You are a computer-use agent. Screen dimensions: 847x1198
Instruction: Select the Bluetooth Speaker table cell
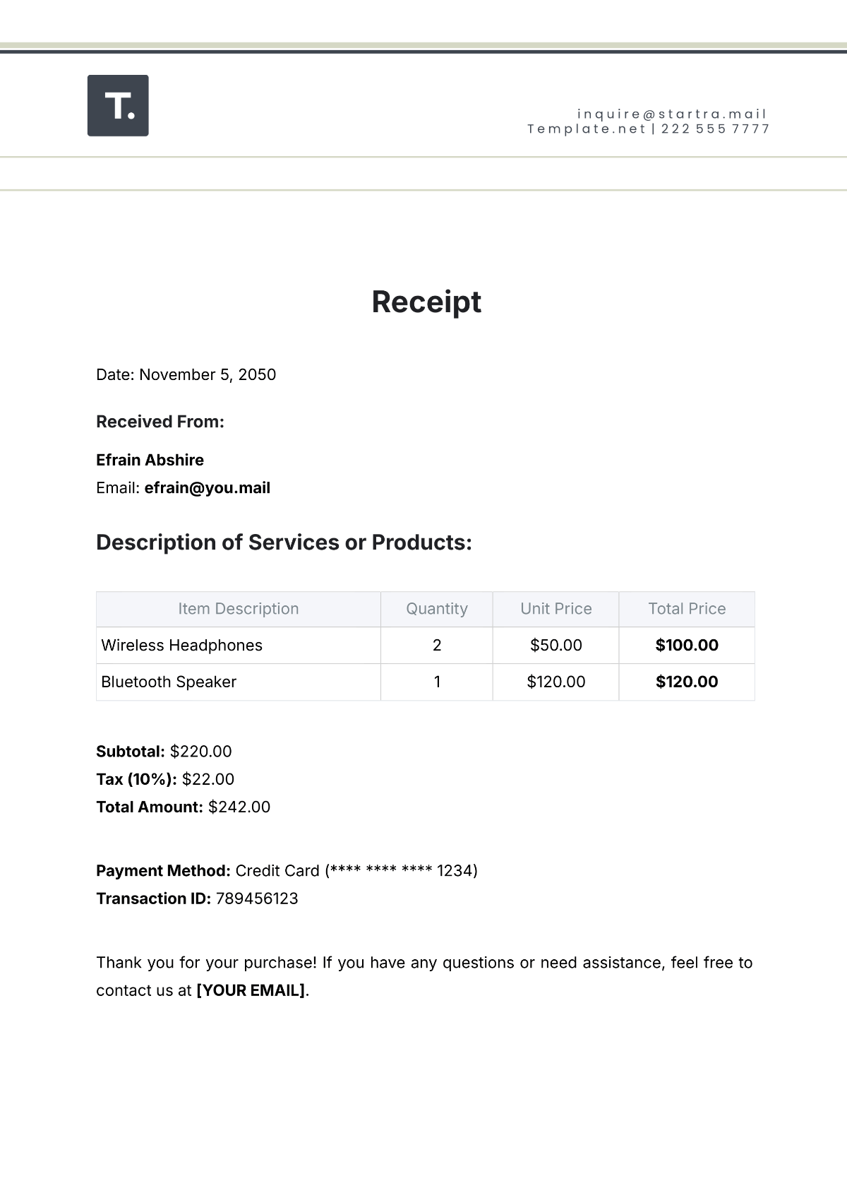[x=239, y=682]
